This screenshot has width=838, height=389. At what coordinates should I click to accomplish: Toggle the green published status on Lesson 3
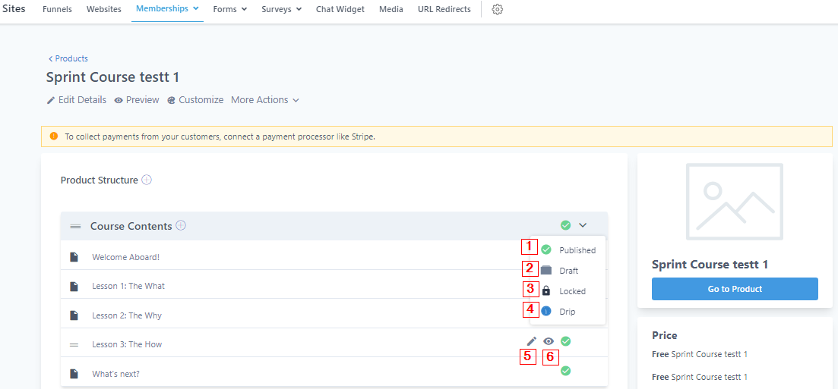(566, 341)
